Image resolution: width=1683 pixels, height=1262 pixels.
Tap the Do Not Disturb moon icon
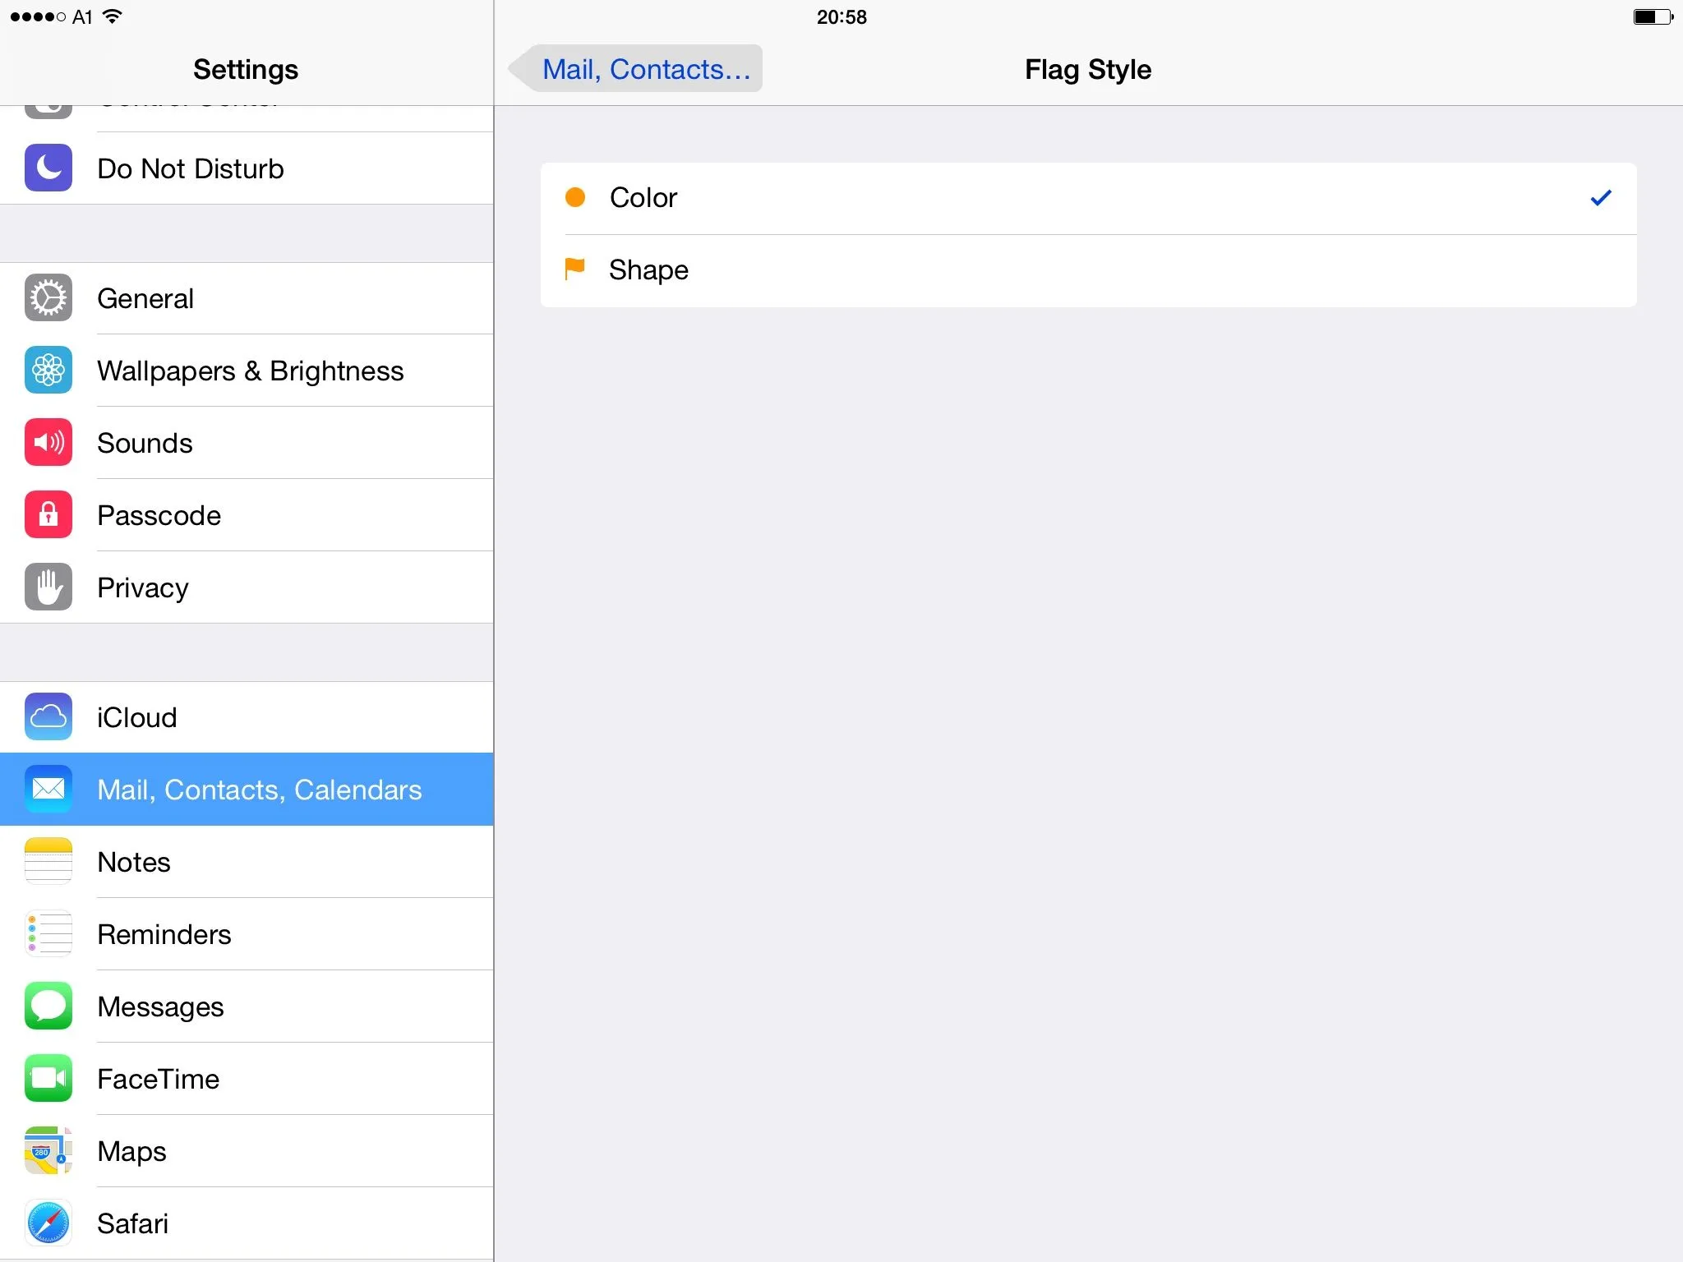point(48,168)
